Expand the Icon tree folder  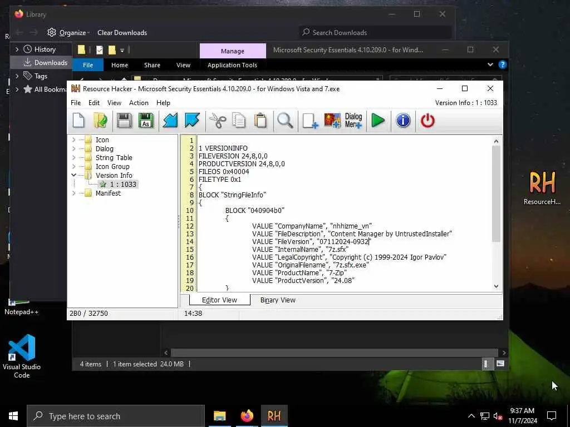[x=74, y=140]
